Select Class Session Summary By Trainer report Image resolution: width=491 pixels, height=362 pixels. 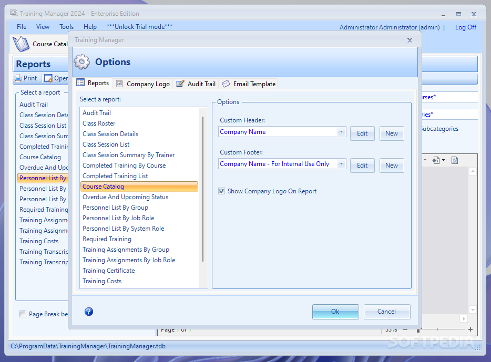pos(139,155)
